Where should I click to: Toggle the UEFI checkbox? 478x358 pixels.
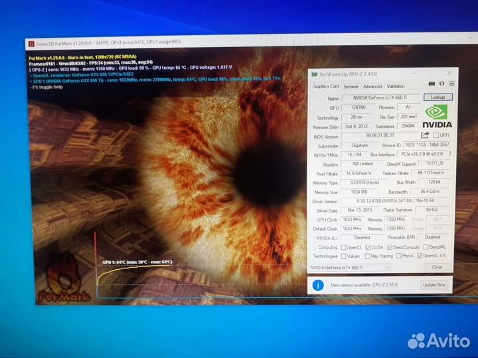[x=436, y=135]
